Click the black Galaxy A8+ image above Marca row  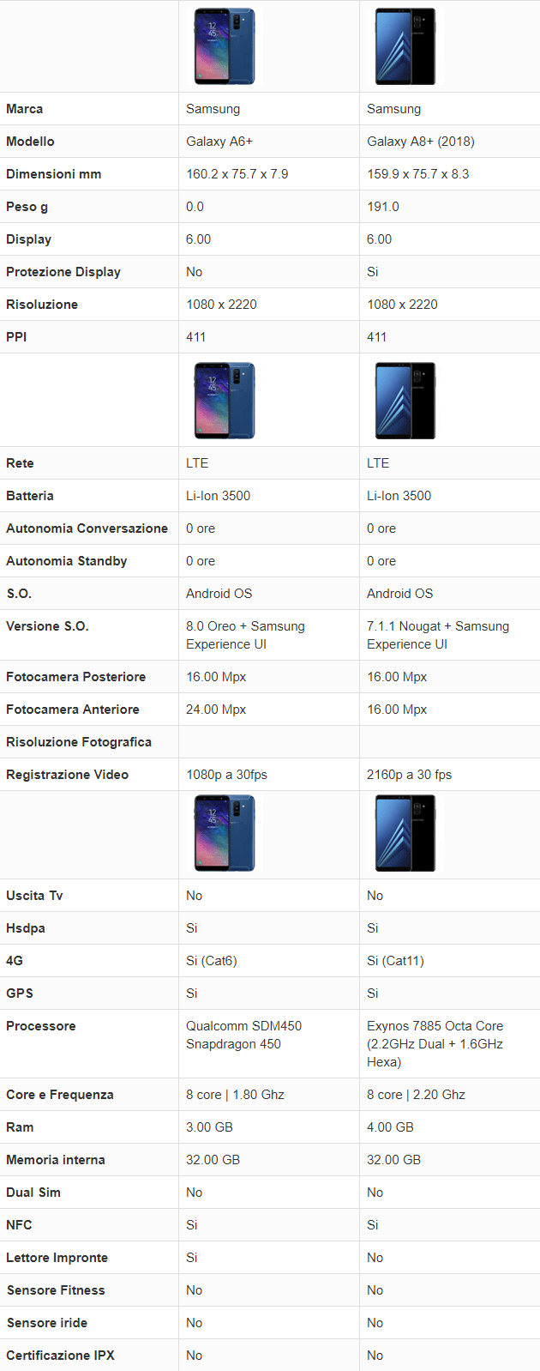coord(405,46)
